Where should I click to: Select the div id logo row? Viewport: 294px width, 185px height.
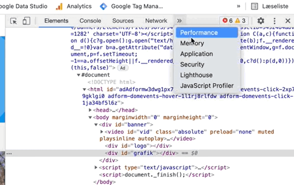[x=139, y=146]
